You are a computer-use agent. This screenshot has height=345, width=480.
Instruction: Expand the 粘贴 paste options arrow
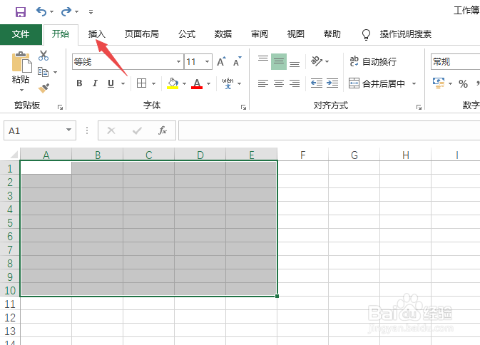point(21,90)
